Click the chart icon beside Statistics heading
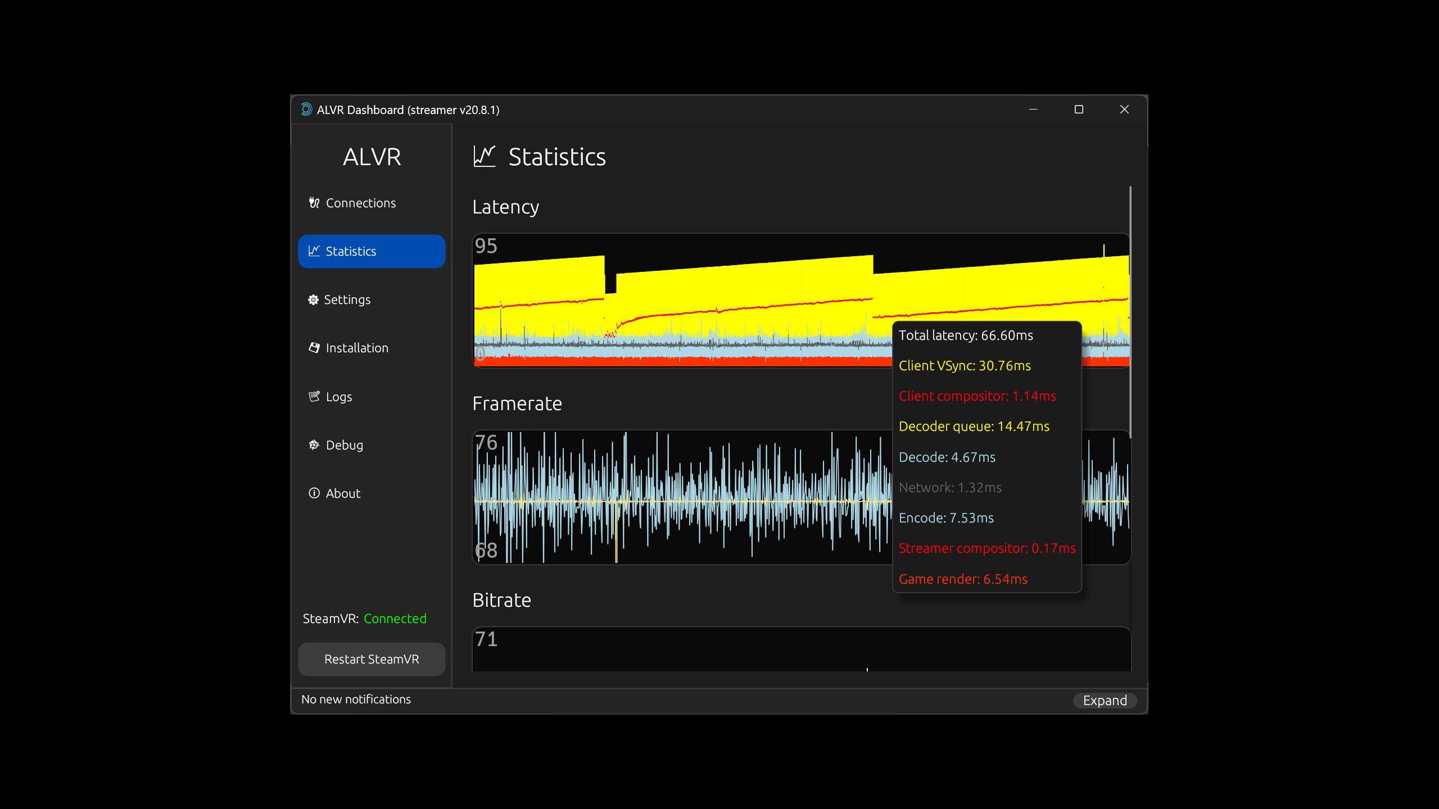This screenshot has height=809, width=1439. click(x=485, y=157)
